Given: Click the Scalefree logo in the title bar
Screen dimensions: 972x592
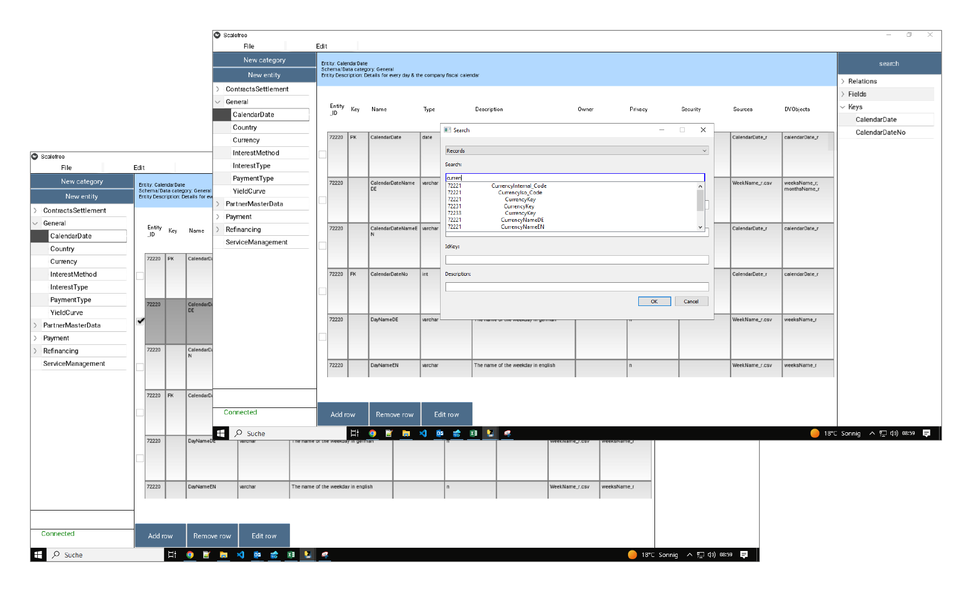Looking at the screenshot, I should (x=219, y=35).
